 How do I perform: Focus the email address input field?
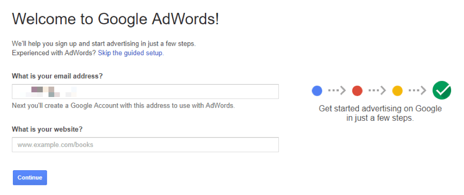[x=145, y=91]
